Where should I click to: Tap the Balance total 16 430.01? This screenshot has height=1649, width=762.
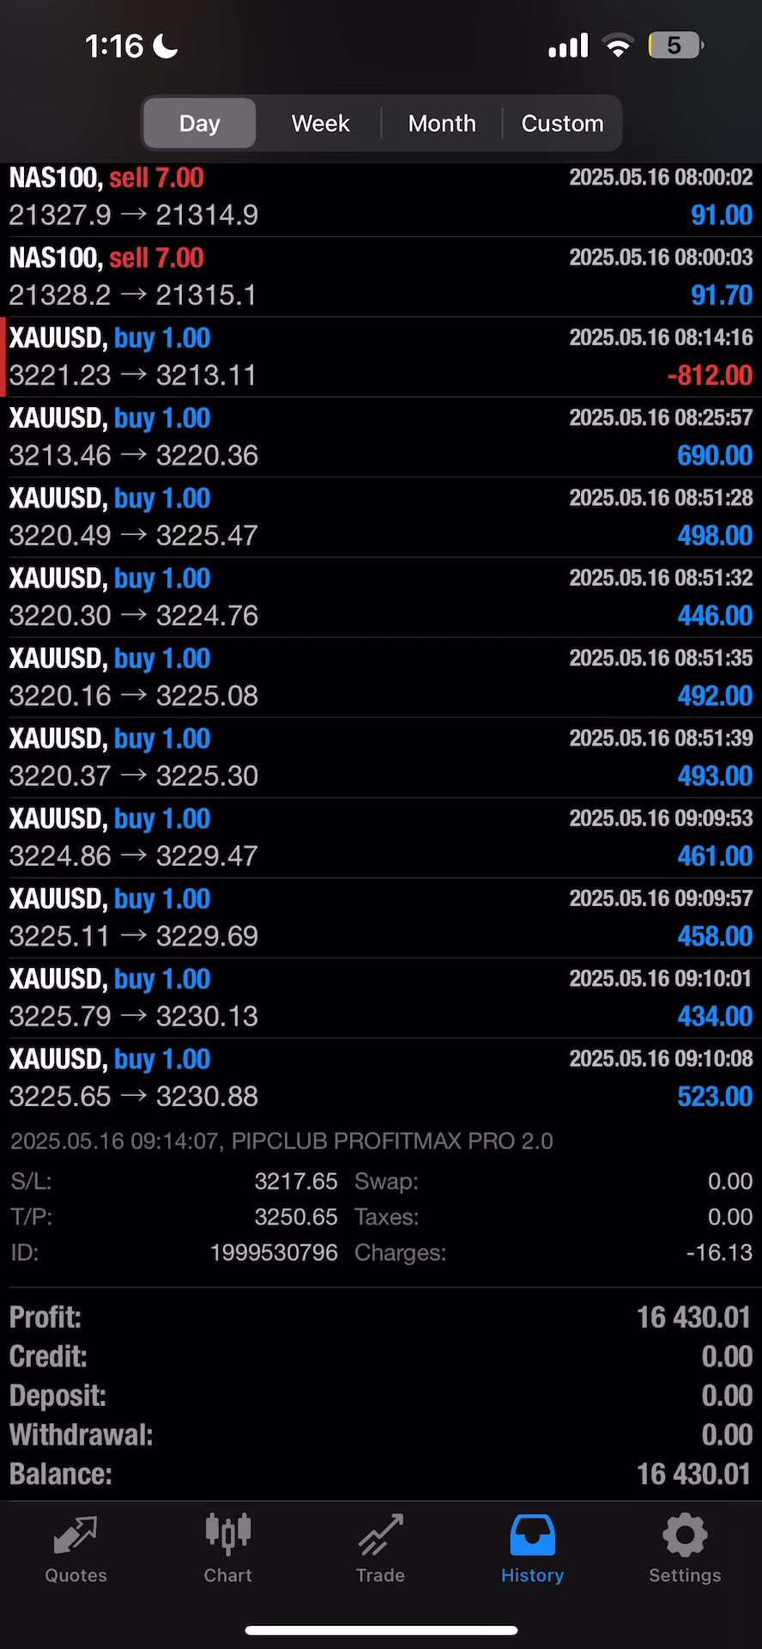(x=693, y=1474)
